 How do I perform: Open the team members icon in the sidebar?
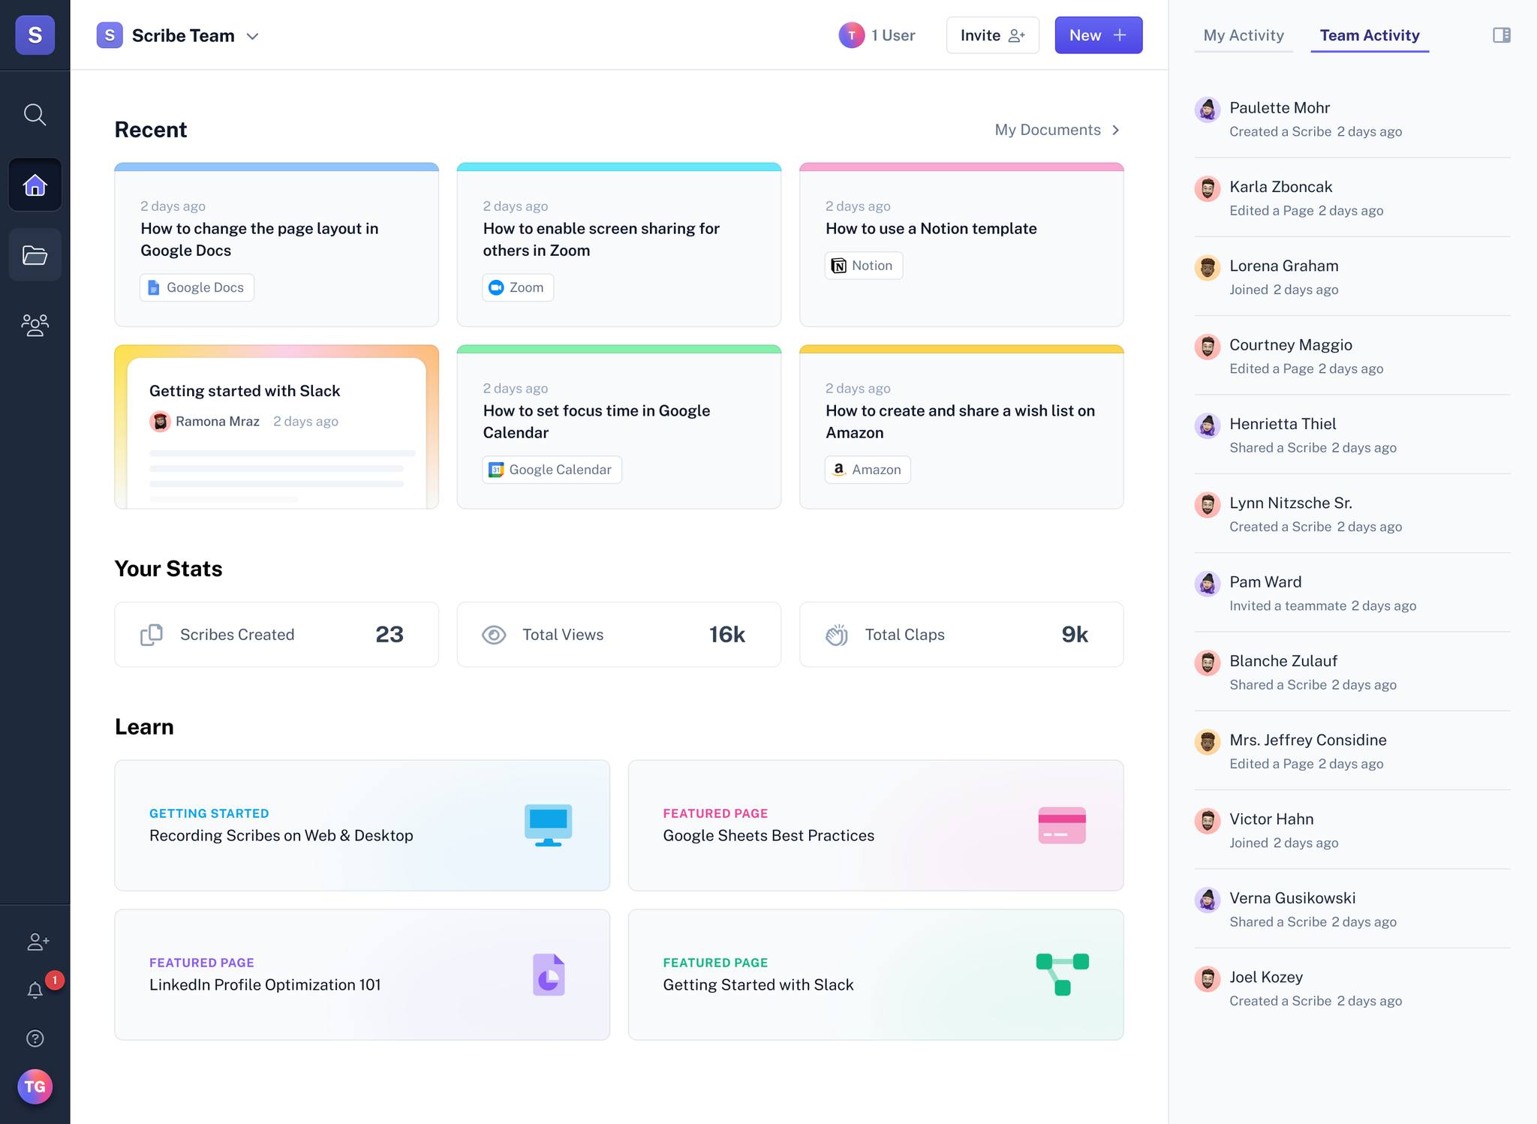pyautogui.click(x=35, y=325)
